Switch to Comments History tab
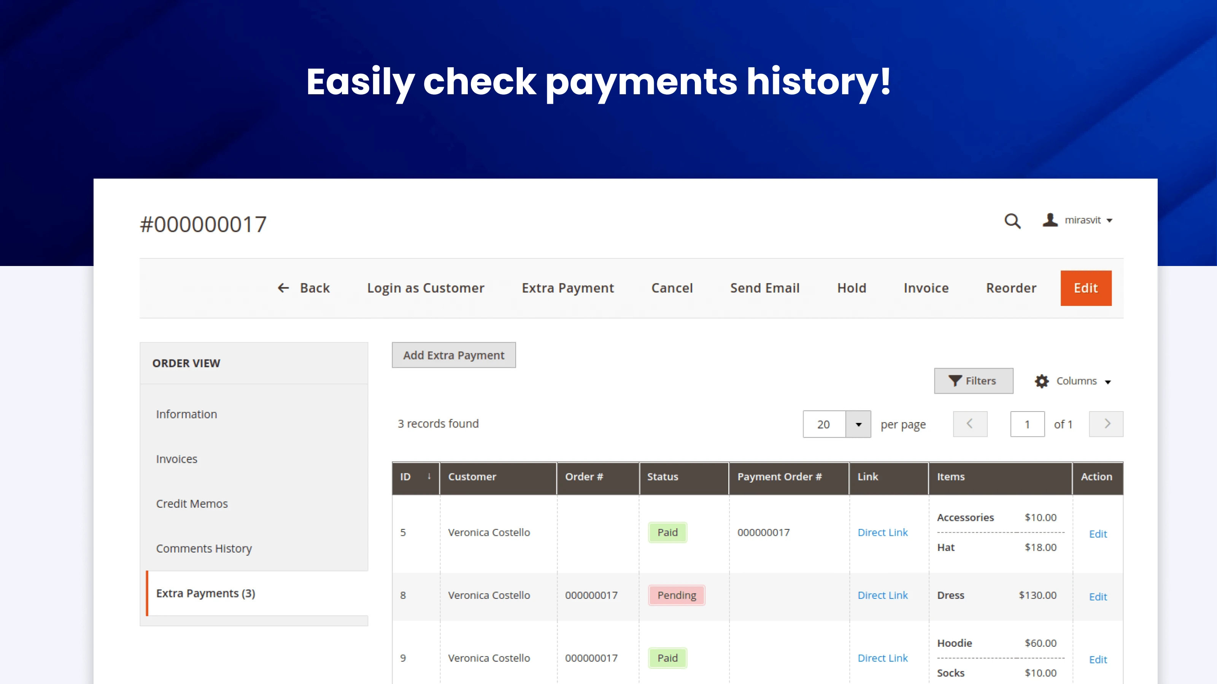Screen dimensions: 1217x684 (x=203, y=548)
